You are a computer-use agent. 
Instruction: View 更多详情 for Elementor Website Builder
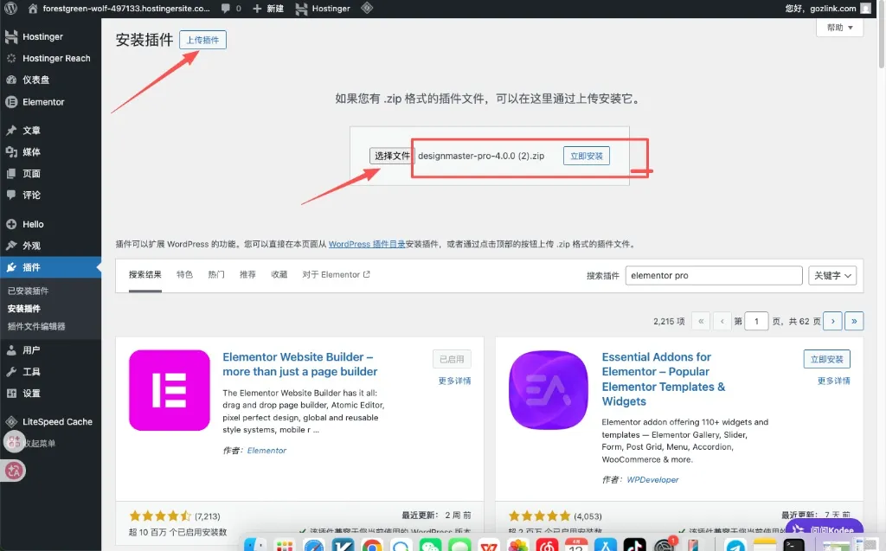click(x=455, y=381)
